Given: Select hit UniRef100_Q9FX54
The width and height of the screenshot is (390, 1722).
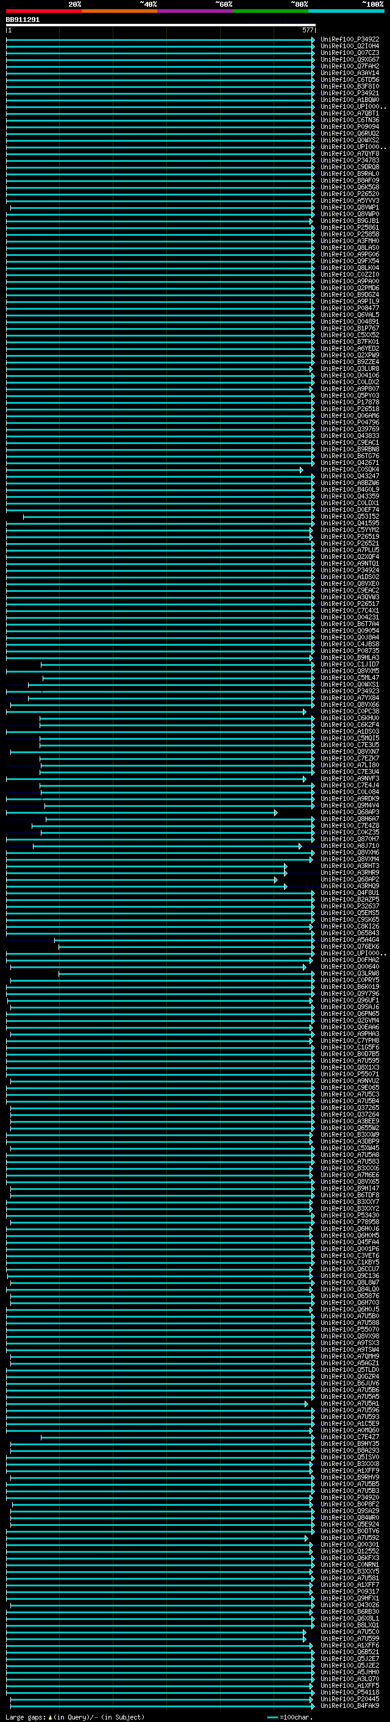Looking at the screenshot, I should pyautogui.click(x=349, y=261).
